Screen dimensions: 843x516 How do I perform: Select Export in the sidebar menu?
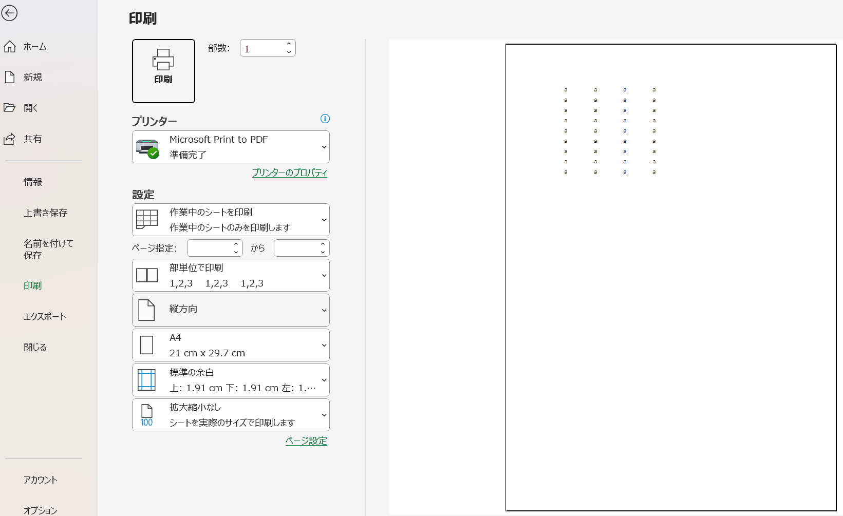(45, 317)
